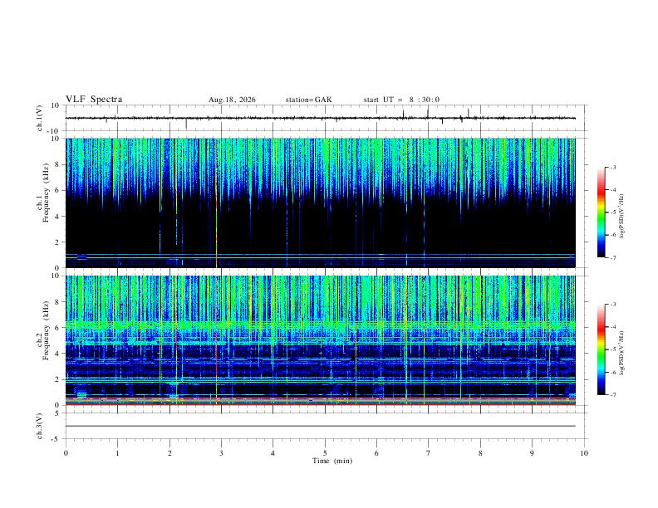The image size is (658, 508).
Task: Click the VLF Spectra title text
Action: pos(94,100)
